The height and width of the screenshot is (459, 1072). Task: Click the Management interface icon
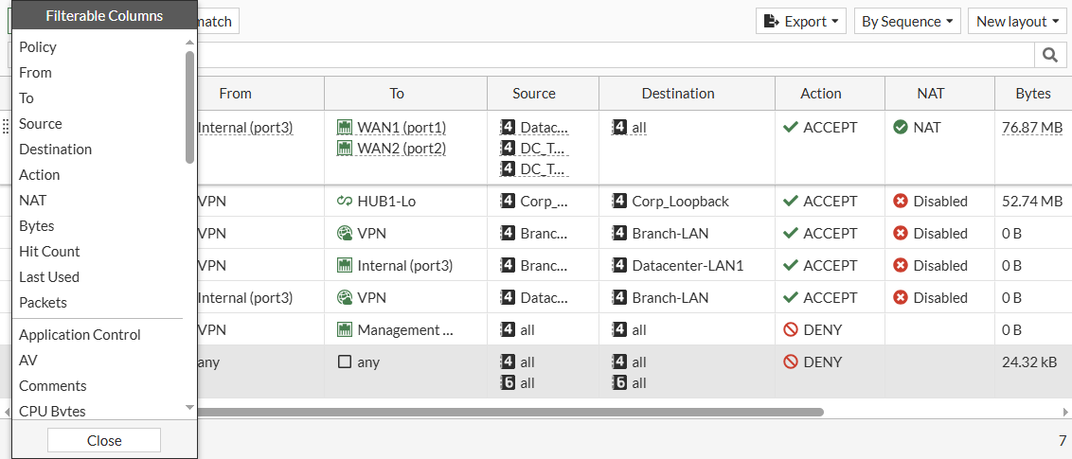345,330
